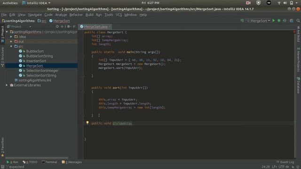Open the Build menu
Viewport: 301px width, 169px height.
(89, 15)
